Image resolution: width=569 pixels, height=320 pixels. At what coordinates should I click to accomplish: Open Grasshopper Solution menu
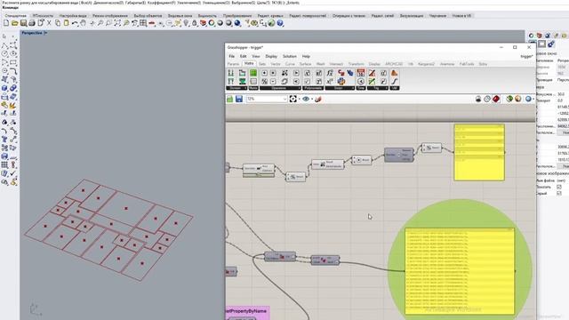(290, 56)
